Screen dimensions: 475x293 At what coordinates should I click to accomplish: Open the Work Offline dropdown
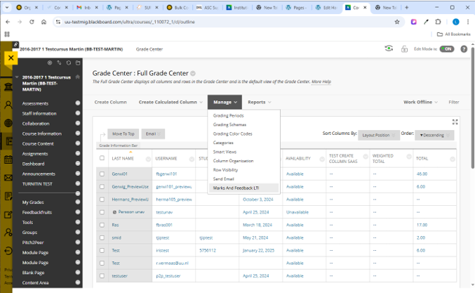(x=420, y=102)
